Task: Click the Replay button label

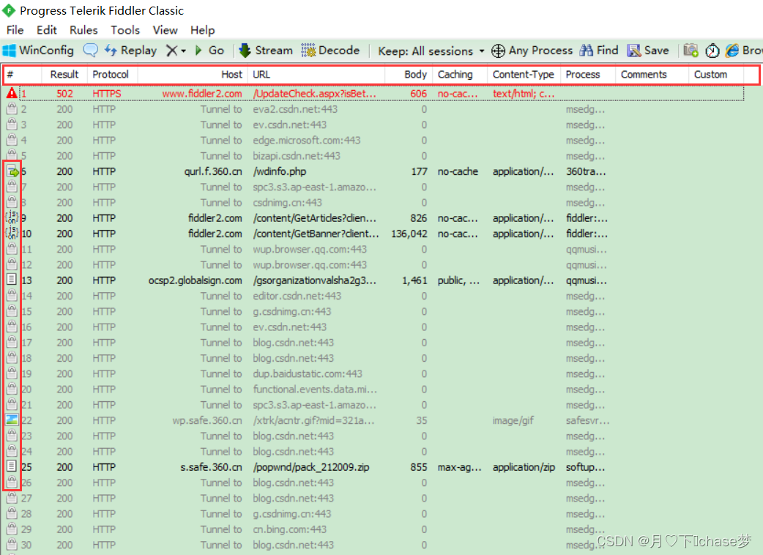Action: coord(138,51)
